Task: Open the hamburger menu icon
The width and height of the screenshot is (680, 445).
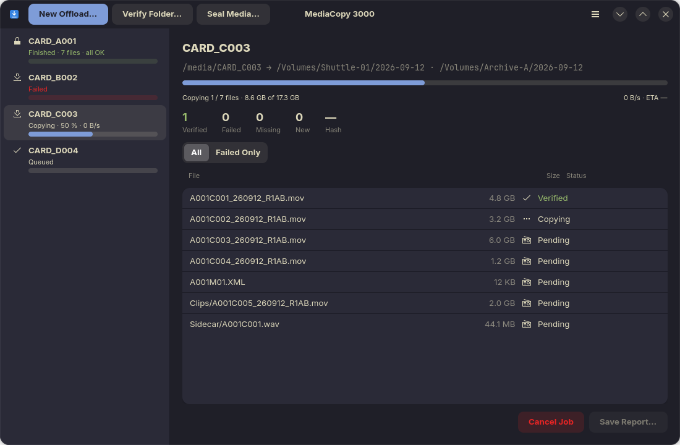Action: [595, 14]
